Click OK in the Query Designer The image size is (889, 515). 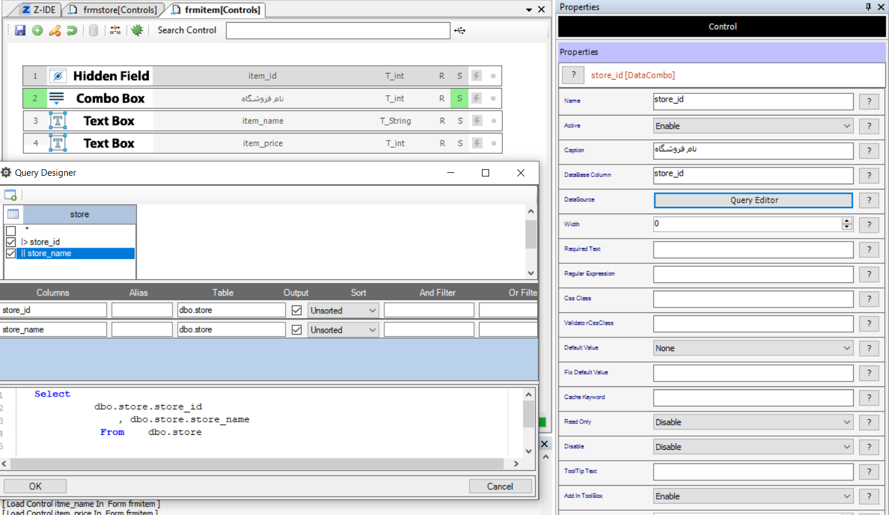click(35, 486)
